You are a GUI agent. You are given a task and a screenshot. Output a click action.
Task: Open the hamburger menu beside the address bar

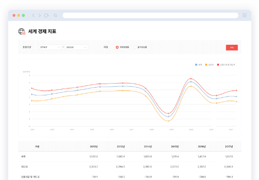(x=244, y=15)
